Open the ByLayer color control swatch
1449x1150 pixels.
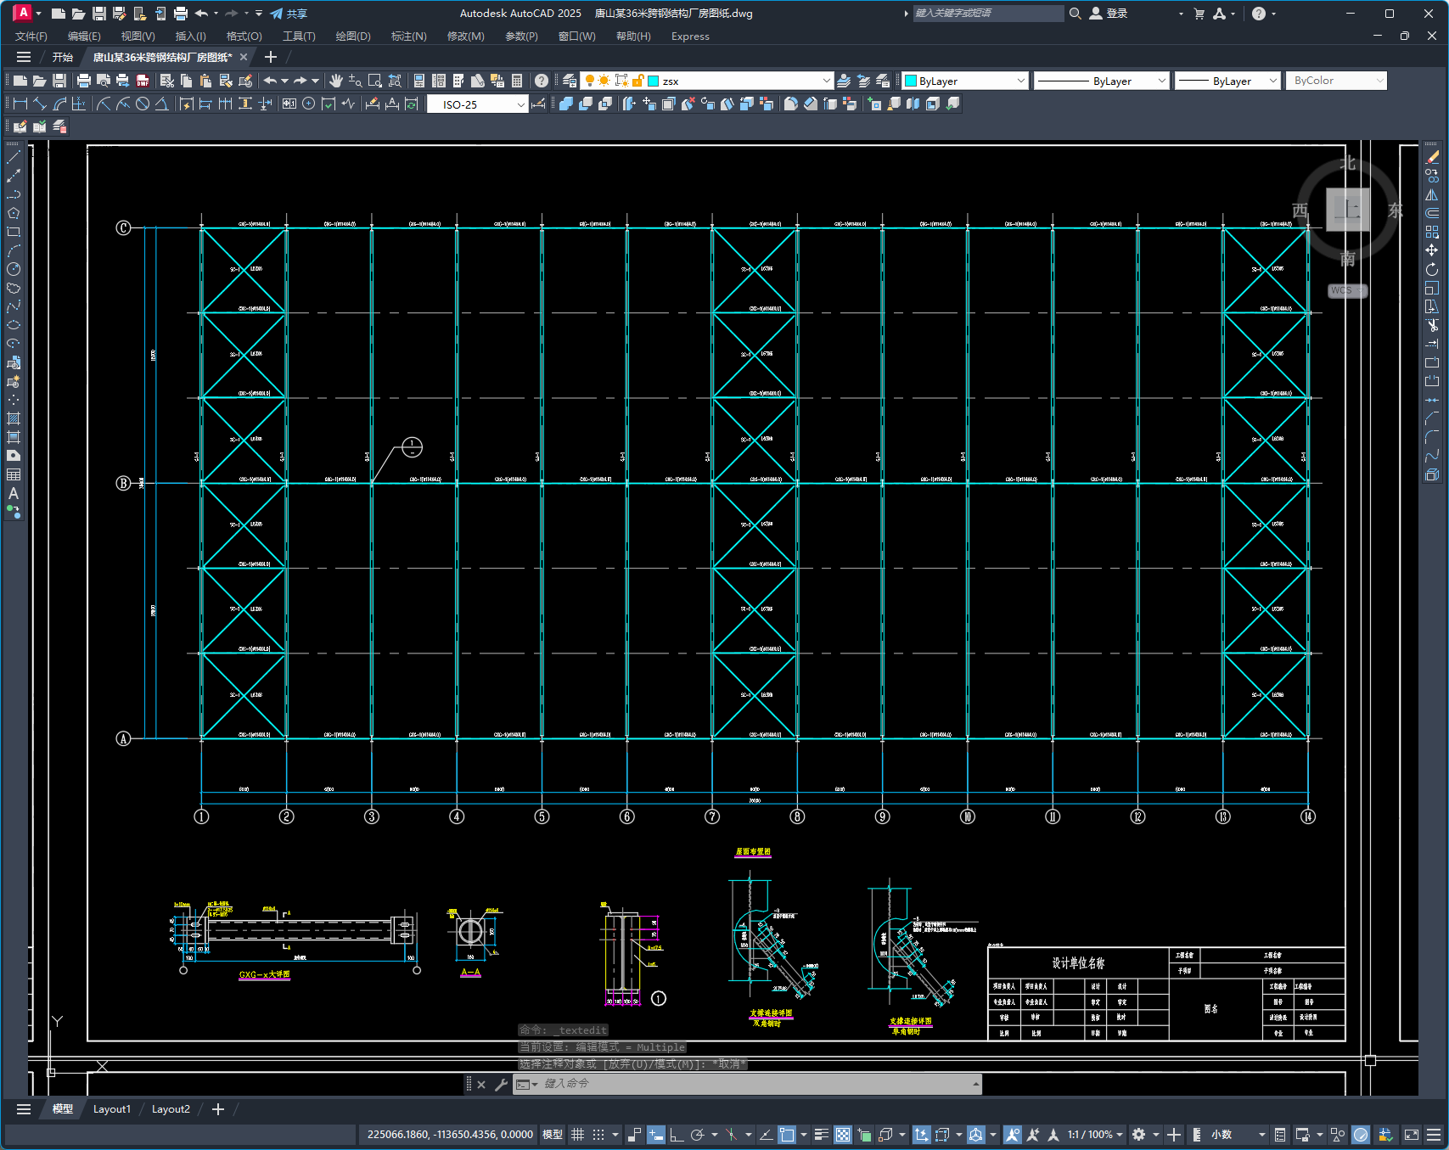(964, 81)
